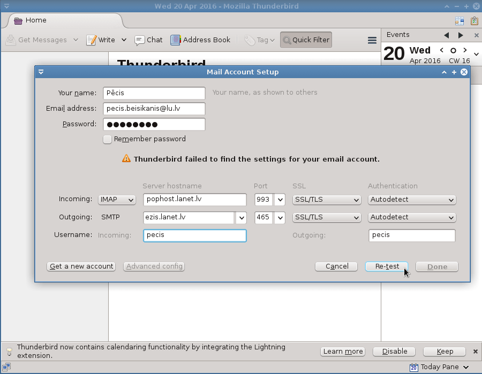Jump to today using circle icon

pos(453,50)
